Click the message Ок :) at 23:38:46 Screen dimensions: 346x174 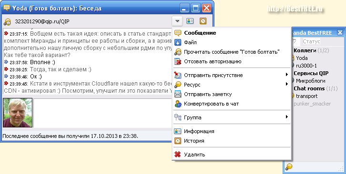[x=23, y=77]
